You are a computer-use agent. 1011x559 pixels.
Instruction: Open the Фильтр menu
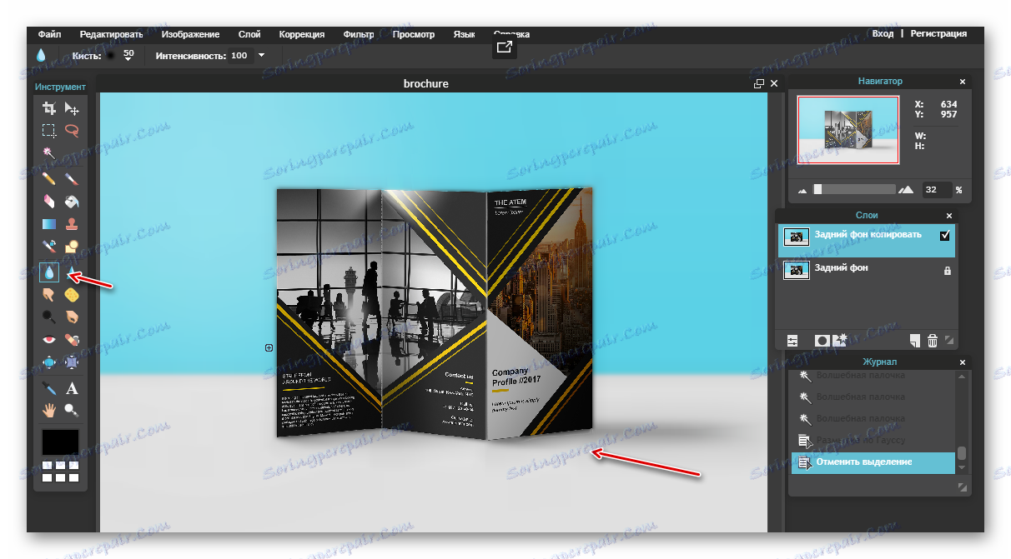click(x=358, y=34)
